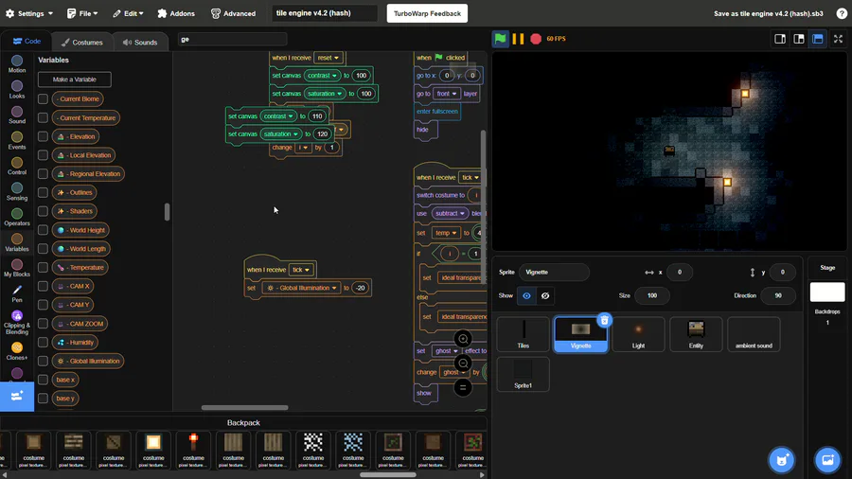The height and width of the screenshot is (479, 852).
Task: Open the Events blocks category
Action: coord(17,140)
